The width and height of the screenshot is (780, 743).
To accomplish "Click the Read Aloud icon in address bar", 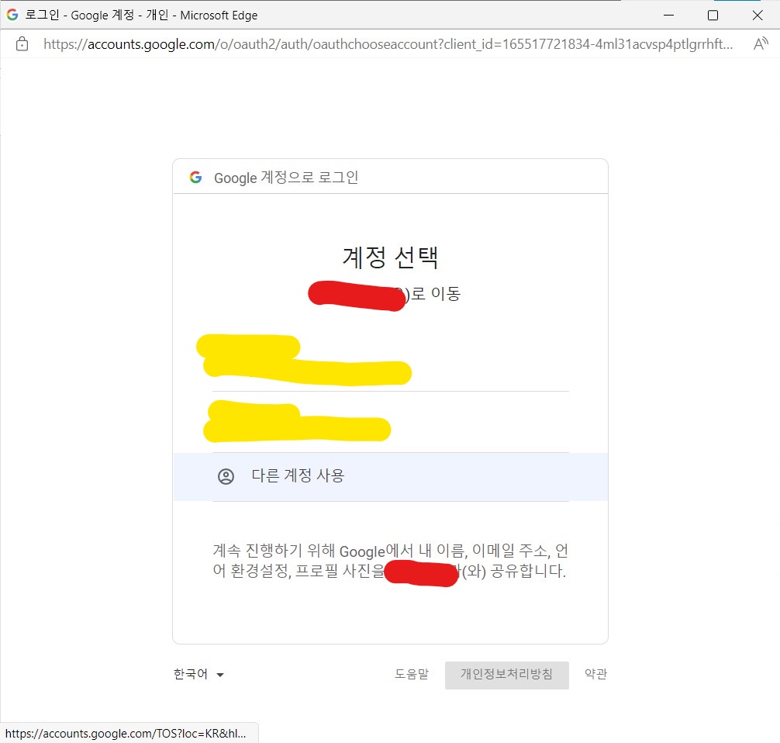I will (760, 44).
